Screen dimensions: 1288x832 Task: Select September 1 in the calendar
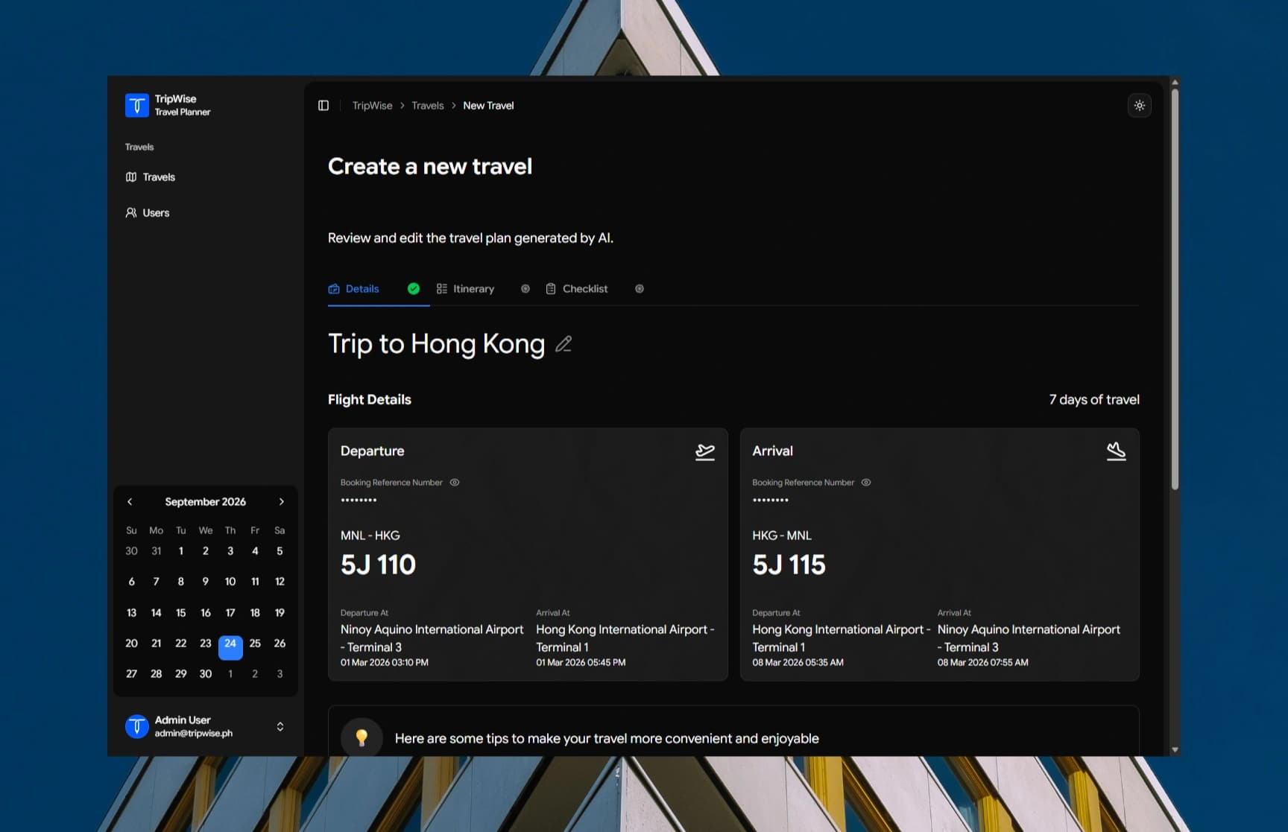tap(181, 551)
